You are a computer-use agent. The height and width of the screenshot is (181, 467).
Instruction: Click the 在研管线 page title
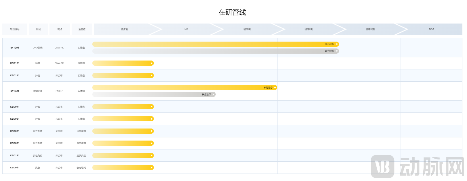(232, 12)
